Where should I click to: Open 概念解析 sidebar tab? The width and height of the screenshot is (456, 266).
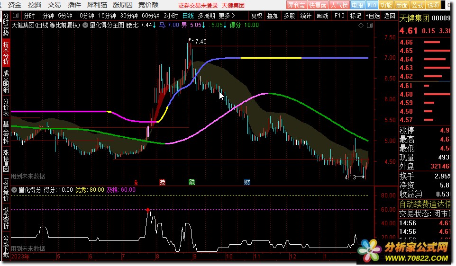[x=6, y=218]
